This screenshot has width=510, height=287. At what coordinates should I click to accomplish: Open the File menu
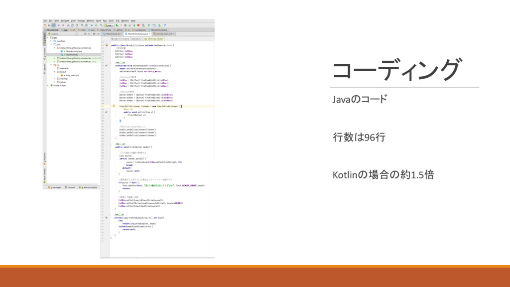tap(45, 21)
